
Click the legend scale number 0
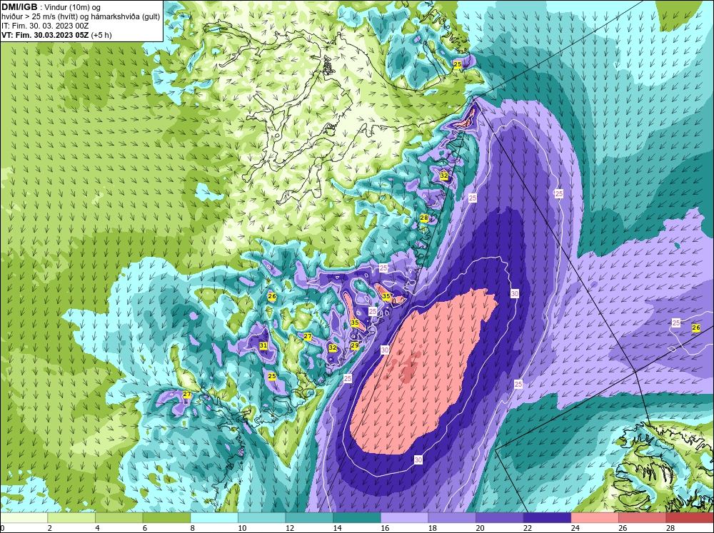pos(2,528)
